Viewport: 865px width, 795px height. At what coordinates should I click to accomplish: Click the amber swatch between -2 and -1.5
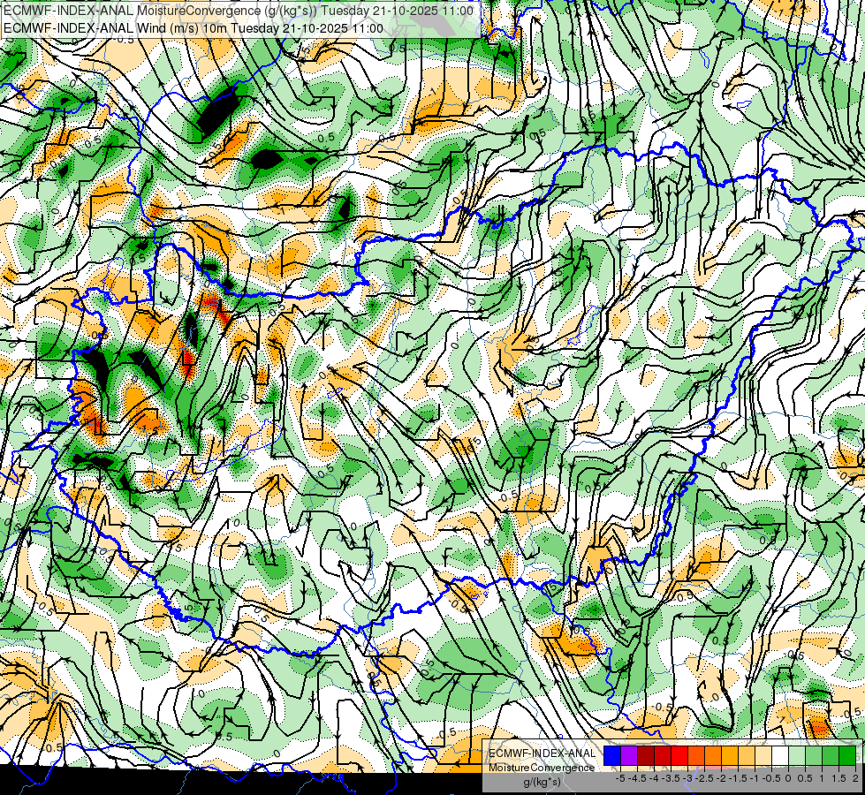click(730, 756)
